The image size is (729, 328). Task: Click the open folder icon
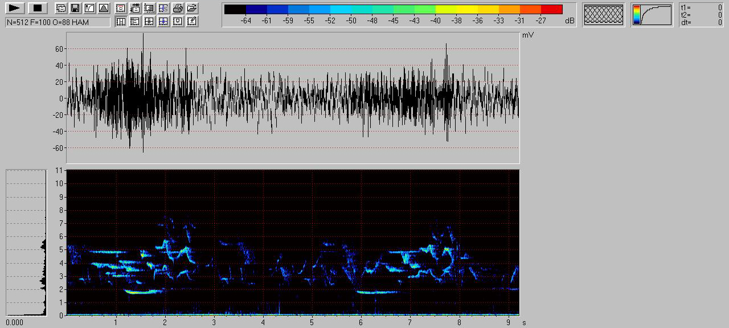(x=192, y=8)
